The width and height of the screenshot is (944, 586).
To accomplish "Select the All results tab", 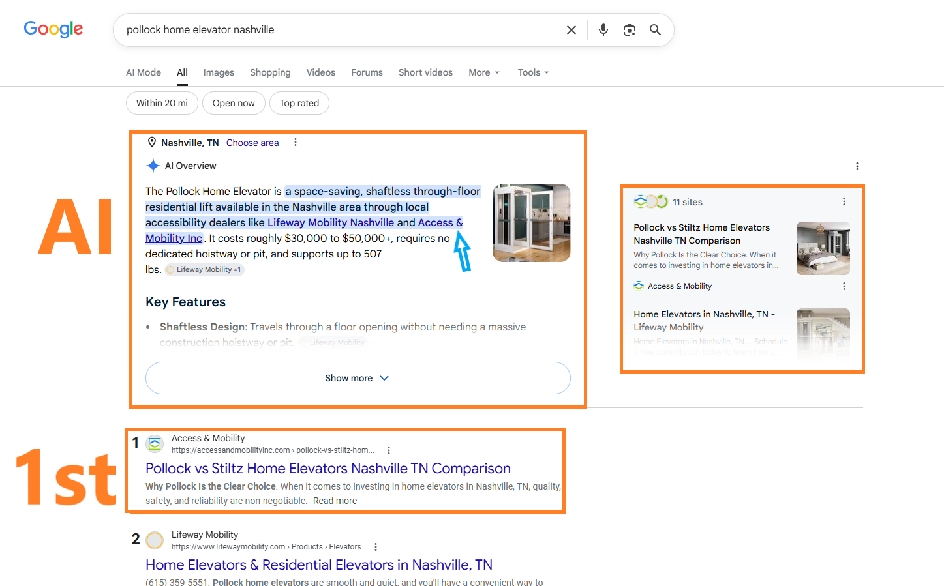I will pyautogui.click(x=182, y=72).
